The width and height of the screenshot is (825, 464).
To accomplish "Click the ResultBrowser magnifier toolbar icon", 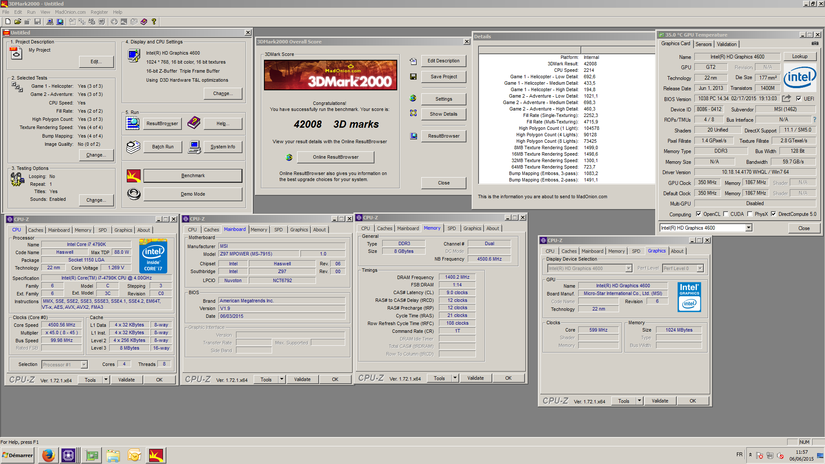I will [x=60, y=22].
